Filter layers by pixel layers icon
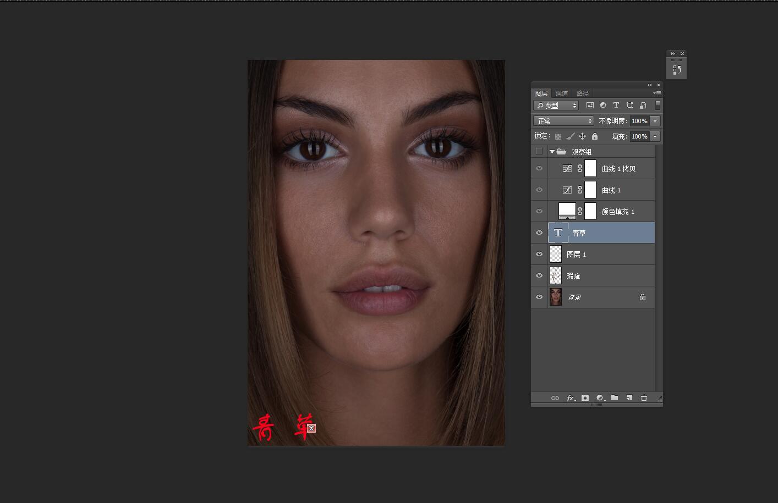This screenshot has width=778, height=503. pyautogui.click(x=590, y=106)
